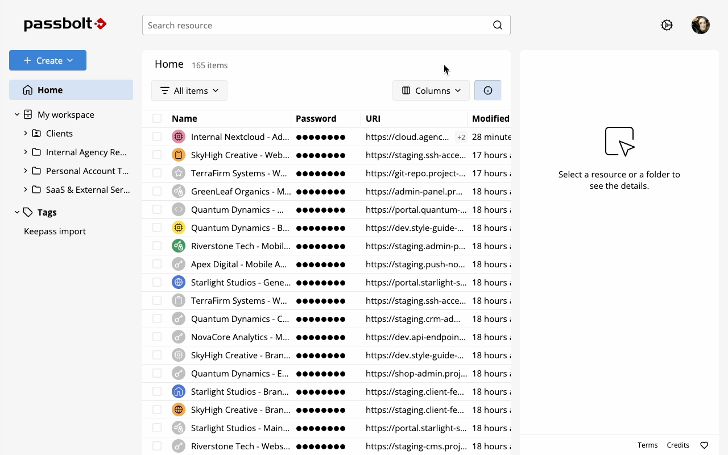This screenshot has width=728, height=455.
Task: Click the Personal Account T folder icon
Action: tap(36, 171)
